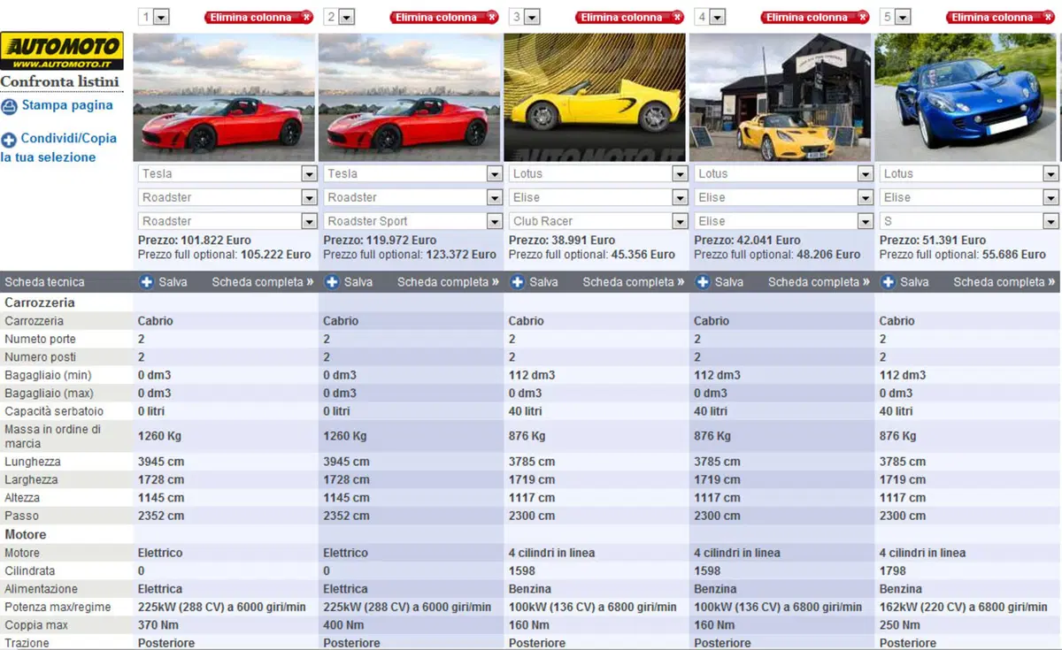Open the column position dropdown numbered 2
Screen dimensions: 1062x650
click(x=339, y=17)
